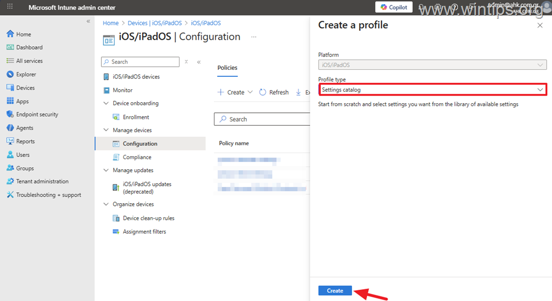Select the Policies tab
This screenshot has height=301, width=552.
coord(227,68)
